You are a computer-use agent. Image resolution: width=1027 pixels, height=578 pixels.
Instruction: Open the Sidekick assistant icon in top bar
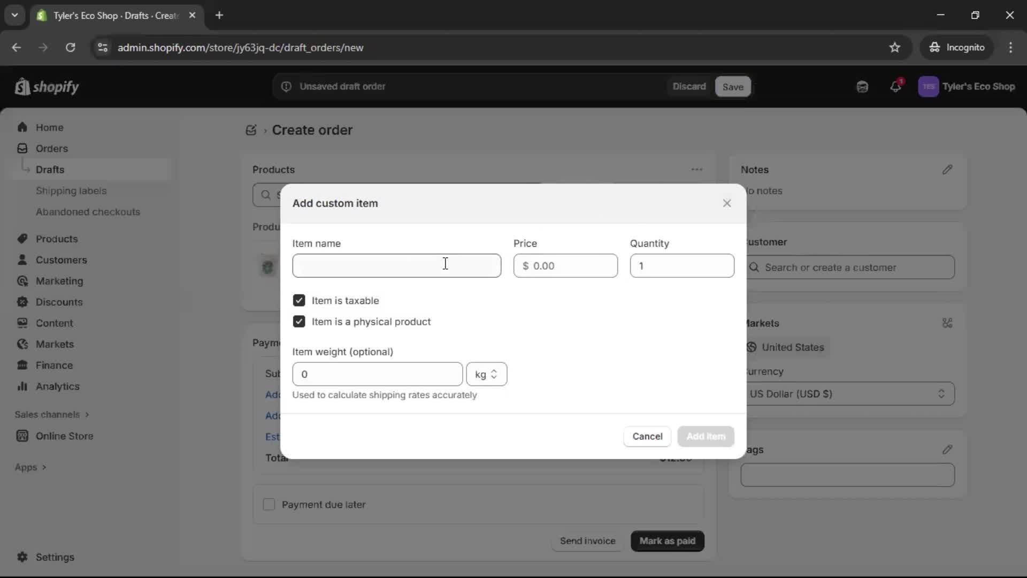click(x=862, y=87)
